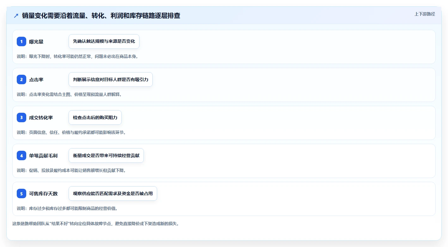Click the 判断展示信息对目标人群是否有吸引力 chip
The width and height of the screenshot is (448, 247).
(x=111, y=79)
